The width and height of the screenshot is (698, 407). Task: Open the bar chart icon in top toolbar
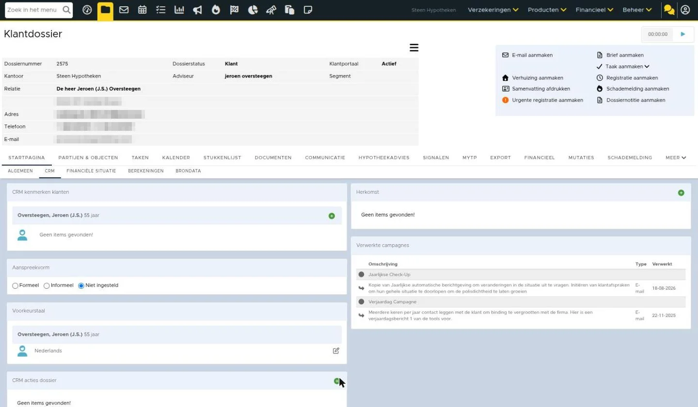tap(179, 10)
